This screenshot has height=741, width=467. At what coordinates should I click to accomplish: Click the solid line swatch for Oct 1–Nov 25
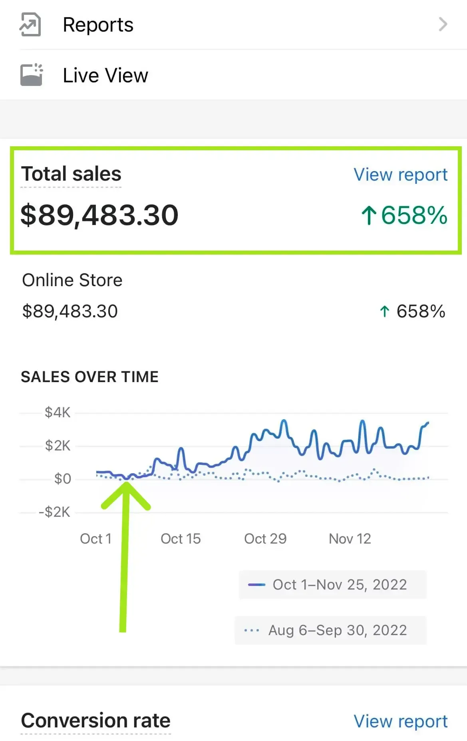[256, 585]
